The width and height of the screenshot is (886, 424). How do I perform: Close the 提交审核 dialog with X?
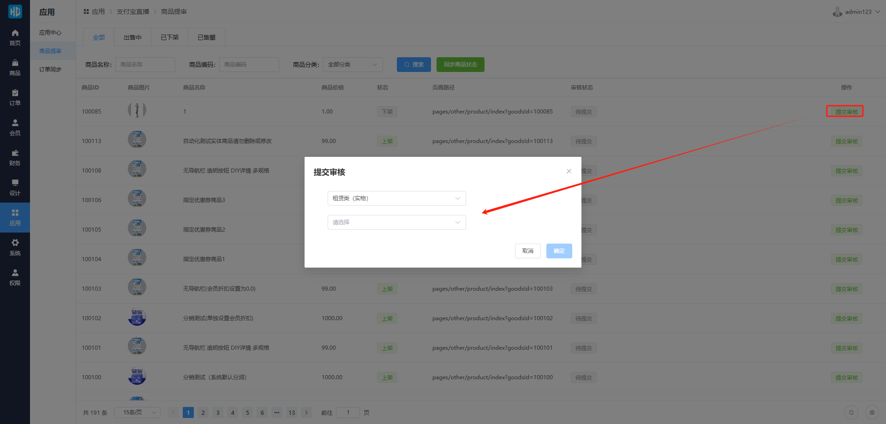pyautogui.click(x=569, y=171)
